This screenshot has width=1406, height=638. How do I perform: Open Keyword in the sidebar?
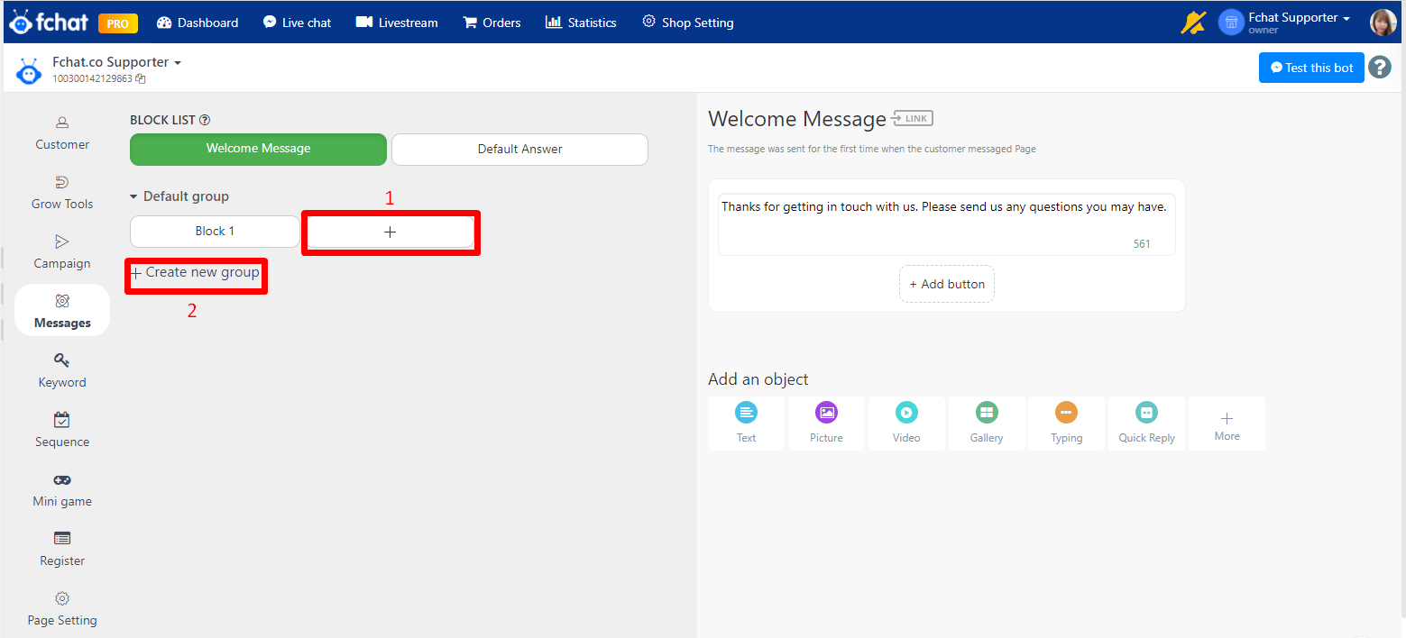coord(62,371)
